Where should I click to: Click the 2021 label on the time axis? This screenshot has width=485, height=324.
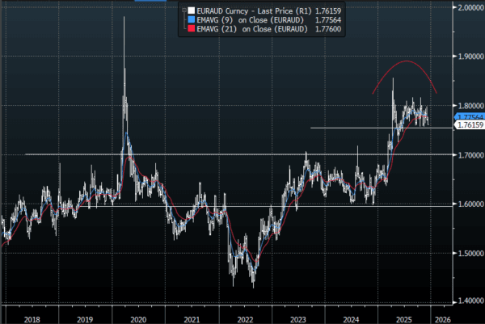(x=192, y=320)
